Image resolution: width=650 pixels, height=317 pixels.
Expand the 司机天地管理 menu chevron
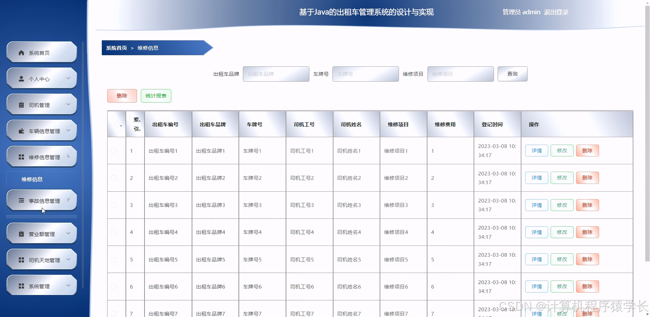pyautogui.click(x=68, y=259)
